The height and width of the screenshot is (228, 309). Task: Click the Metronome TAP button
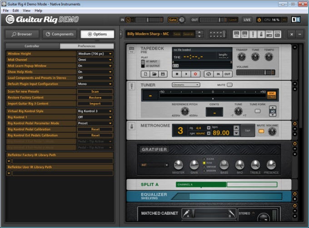pos(248,131)
